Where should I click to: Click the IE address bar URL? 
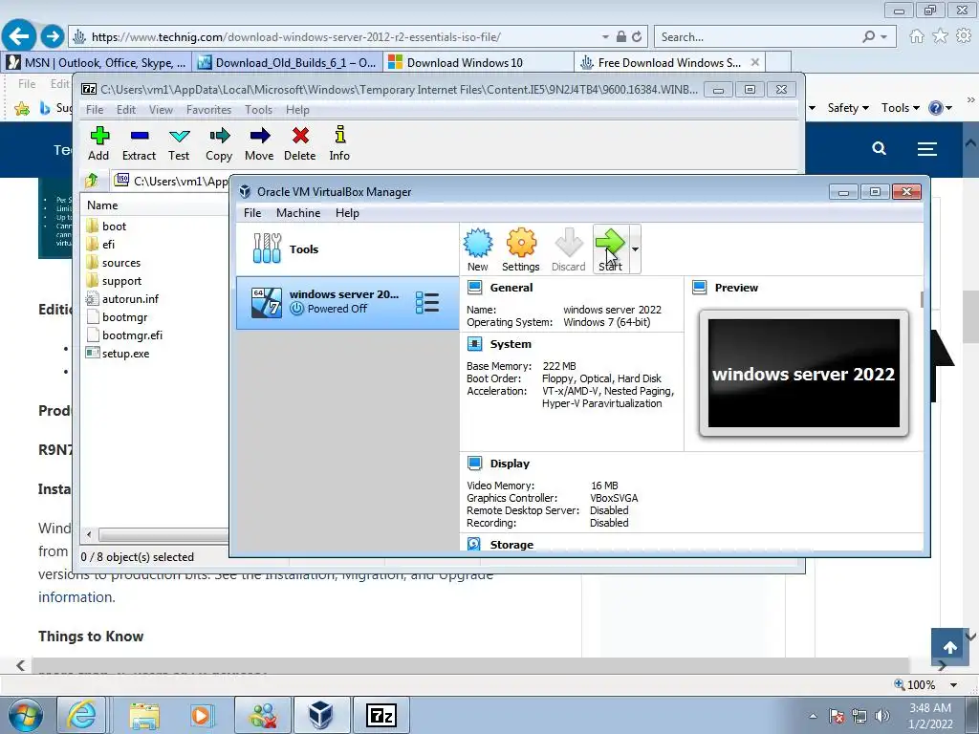click(x=296, y=37)
